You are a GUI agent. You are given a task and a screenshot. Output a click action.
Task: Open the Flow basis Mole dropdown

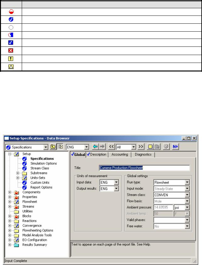[x=187, y=201]
